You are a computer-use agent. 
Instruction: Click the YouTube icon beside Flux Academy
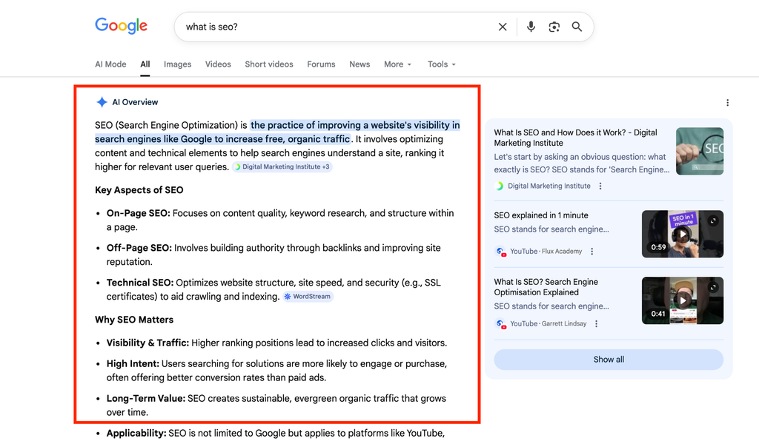pos(500,252)
